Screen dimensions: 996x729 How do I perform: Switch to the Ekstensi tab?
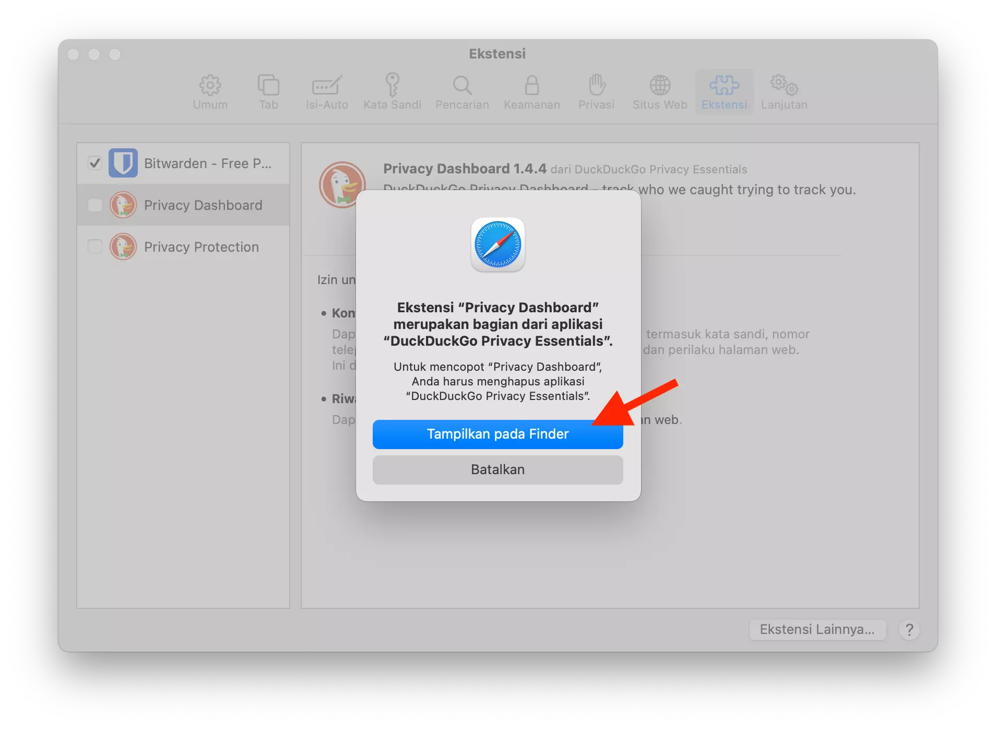click(x=724, y=91)
